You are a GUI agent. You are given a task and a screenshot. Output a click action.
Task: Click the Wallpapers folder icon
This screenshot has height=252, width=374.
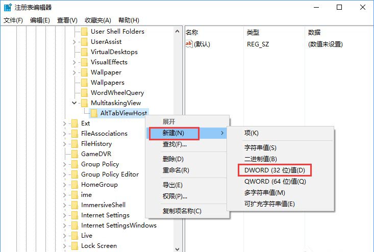click(84, 83)
